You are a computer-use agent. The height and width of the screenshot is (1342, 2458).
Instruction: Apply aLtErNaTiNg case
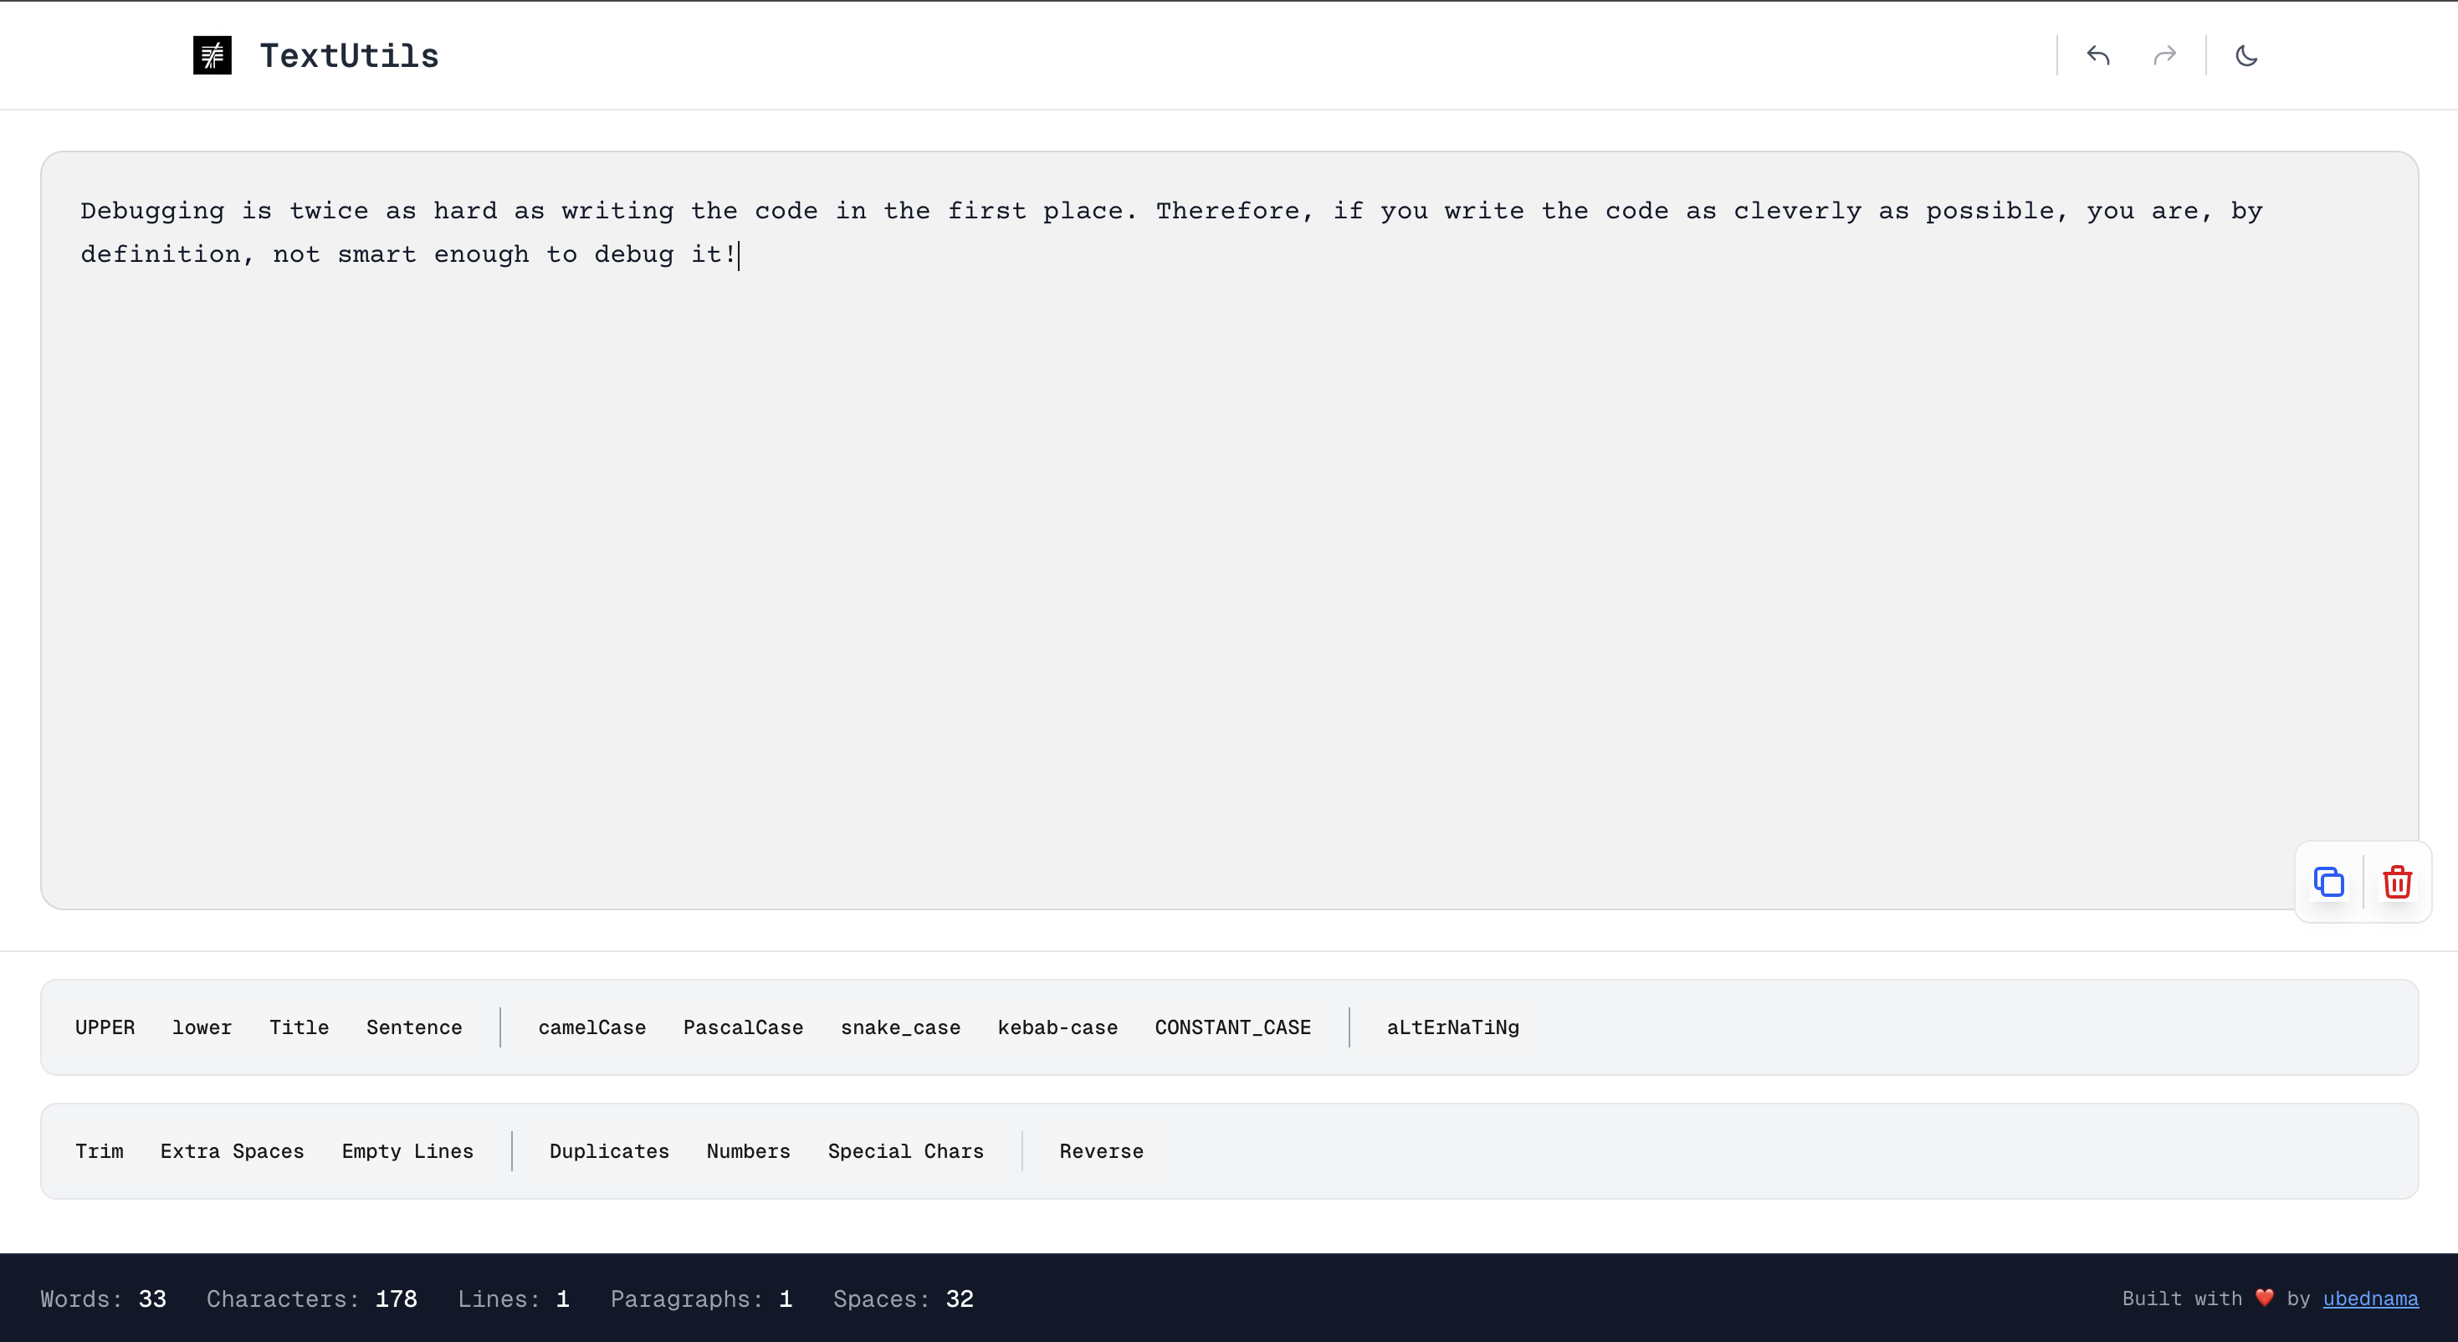1452,1027
